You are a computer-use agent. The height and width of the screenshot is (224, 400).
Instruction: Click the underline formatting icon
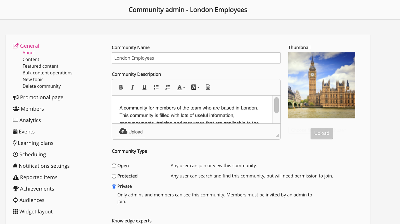(144, 87)
